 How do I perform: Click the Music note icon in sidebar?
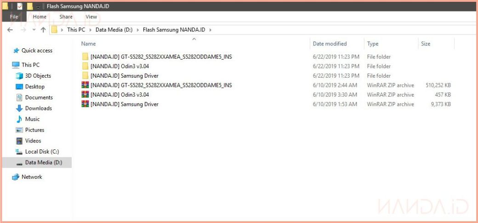(x=19, y=119)
